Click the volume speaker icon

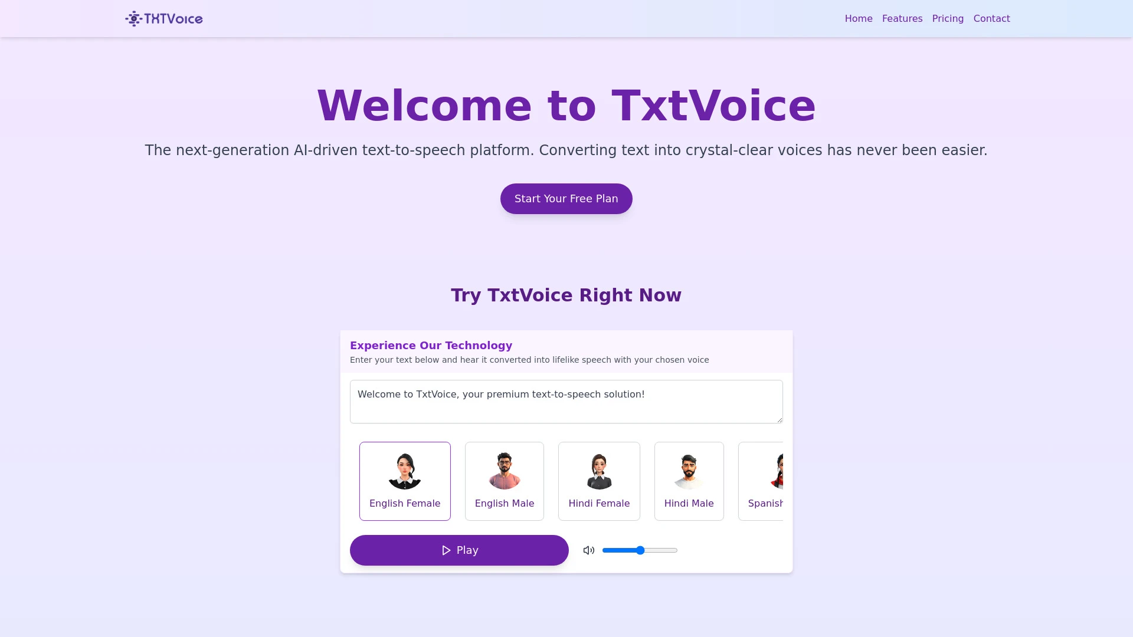pyautogui.click(x=588, y=550)
